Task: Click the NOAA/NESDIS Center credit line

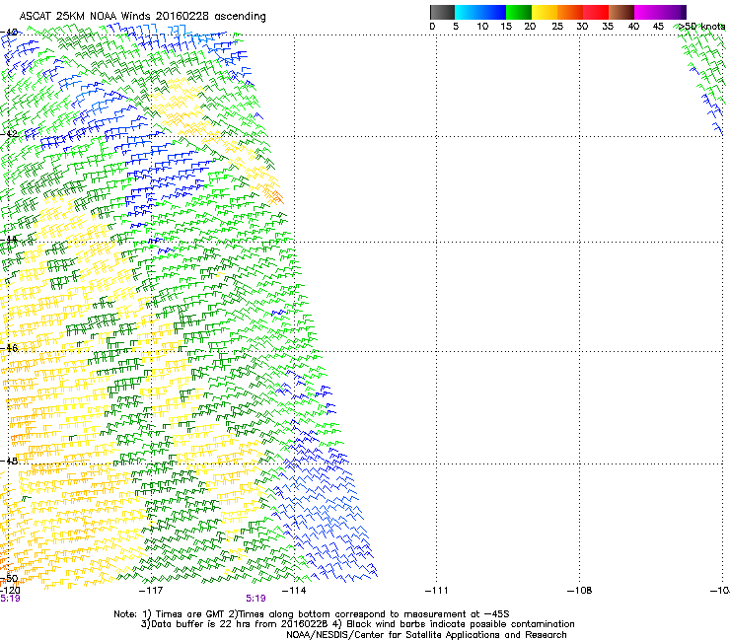Action: [426, 635]
